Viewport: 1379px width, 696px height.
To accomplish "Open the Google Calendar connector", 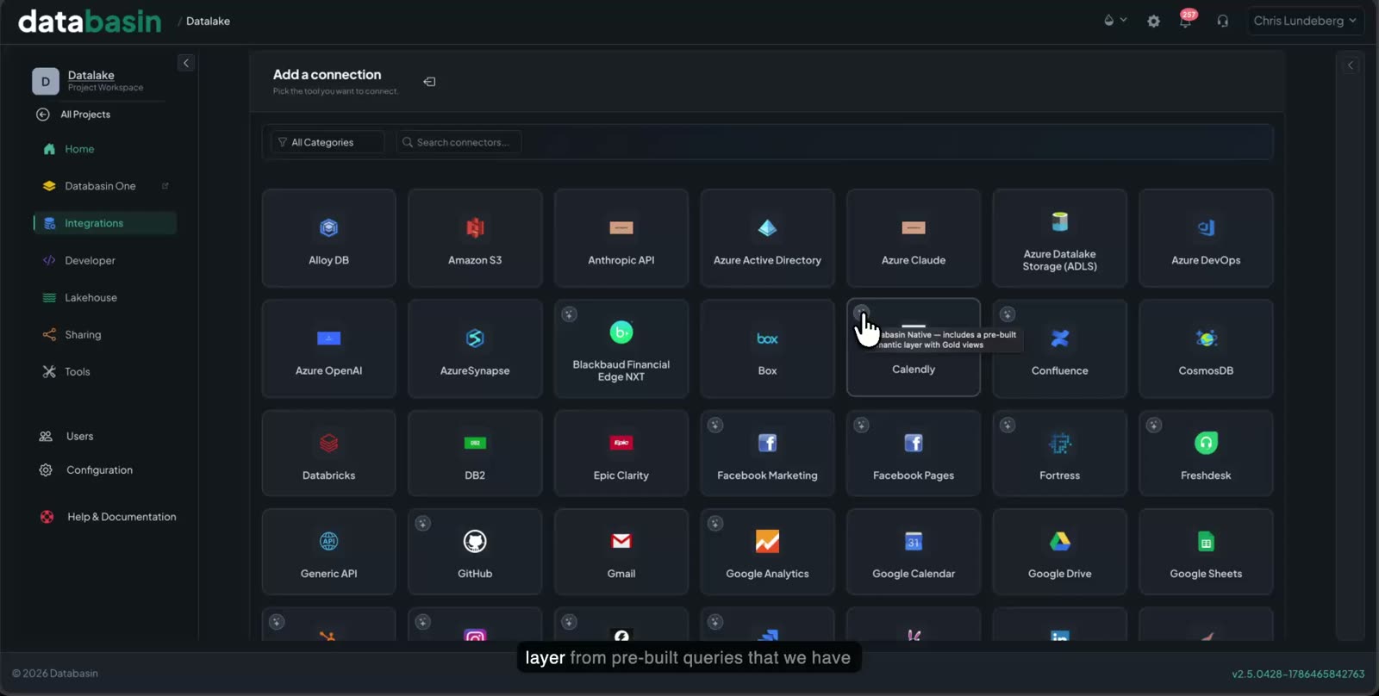I will [x=914, y=551].
